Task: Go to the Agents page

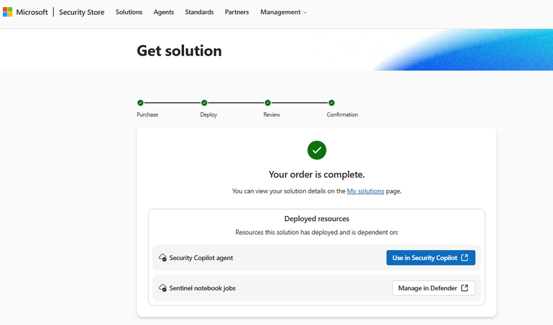Action: pyautogui.click(x=163, y=12)
